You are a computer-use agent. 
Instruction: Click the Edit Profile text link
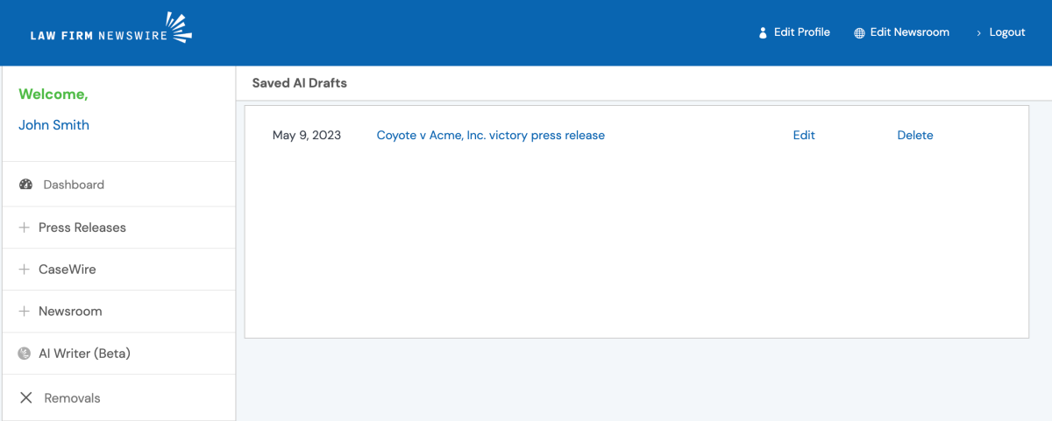[x=801, y=32]
